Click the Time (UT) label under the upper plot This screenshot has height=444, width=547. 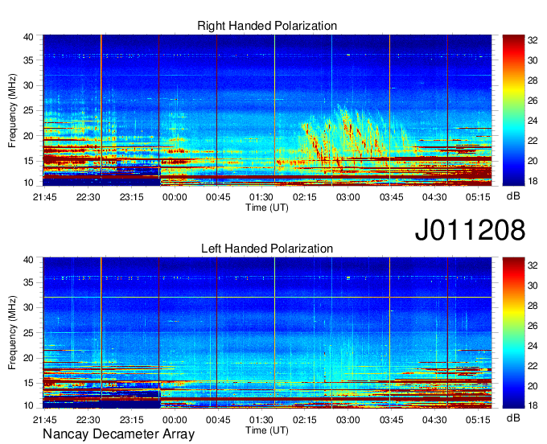tap(267, 208)
